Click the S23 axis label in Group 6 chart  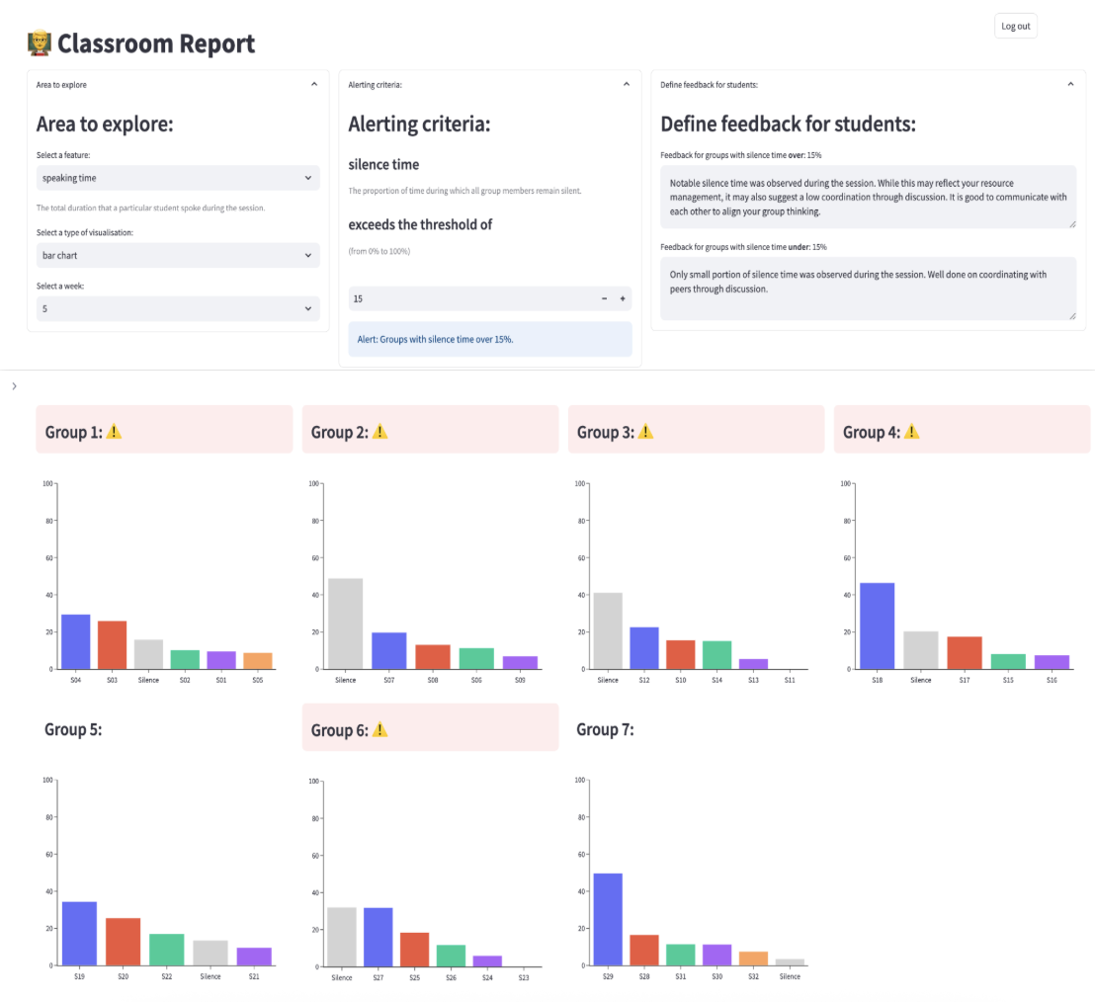pyautogui.click(x=524, y=977)
